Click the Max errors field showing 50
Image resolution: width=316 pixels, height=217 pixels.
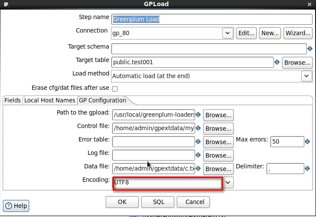(x=287, y=142)
